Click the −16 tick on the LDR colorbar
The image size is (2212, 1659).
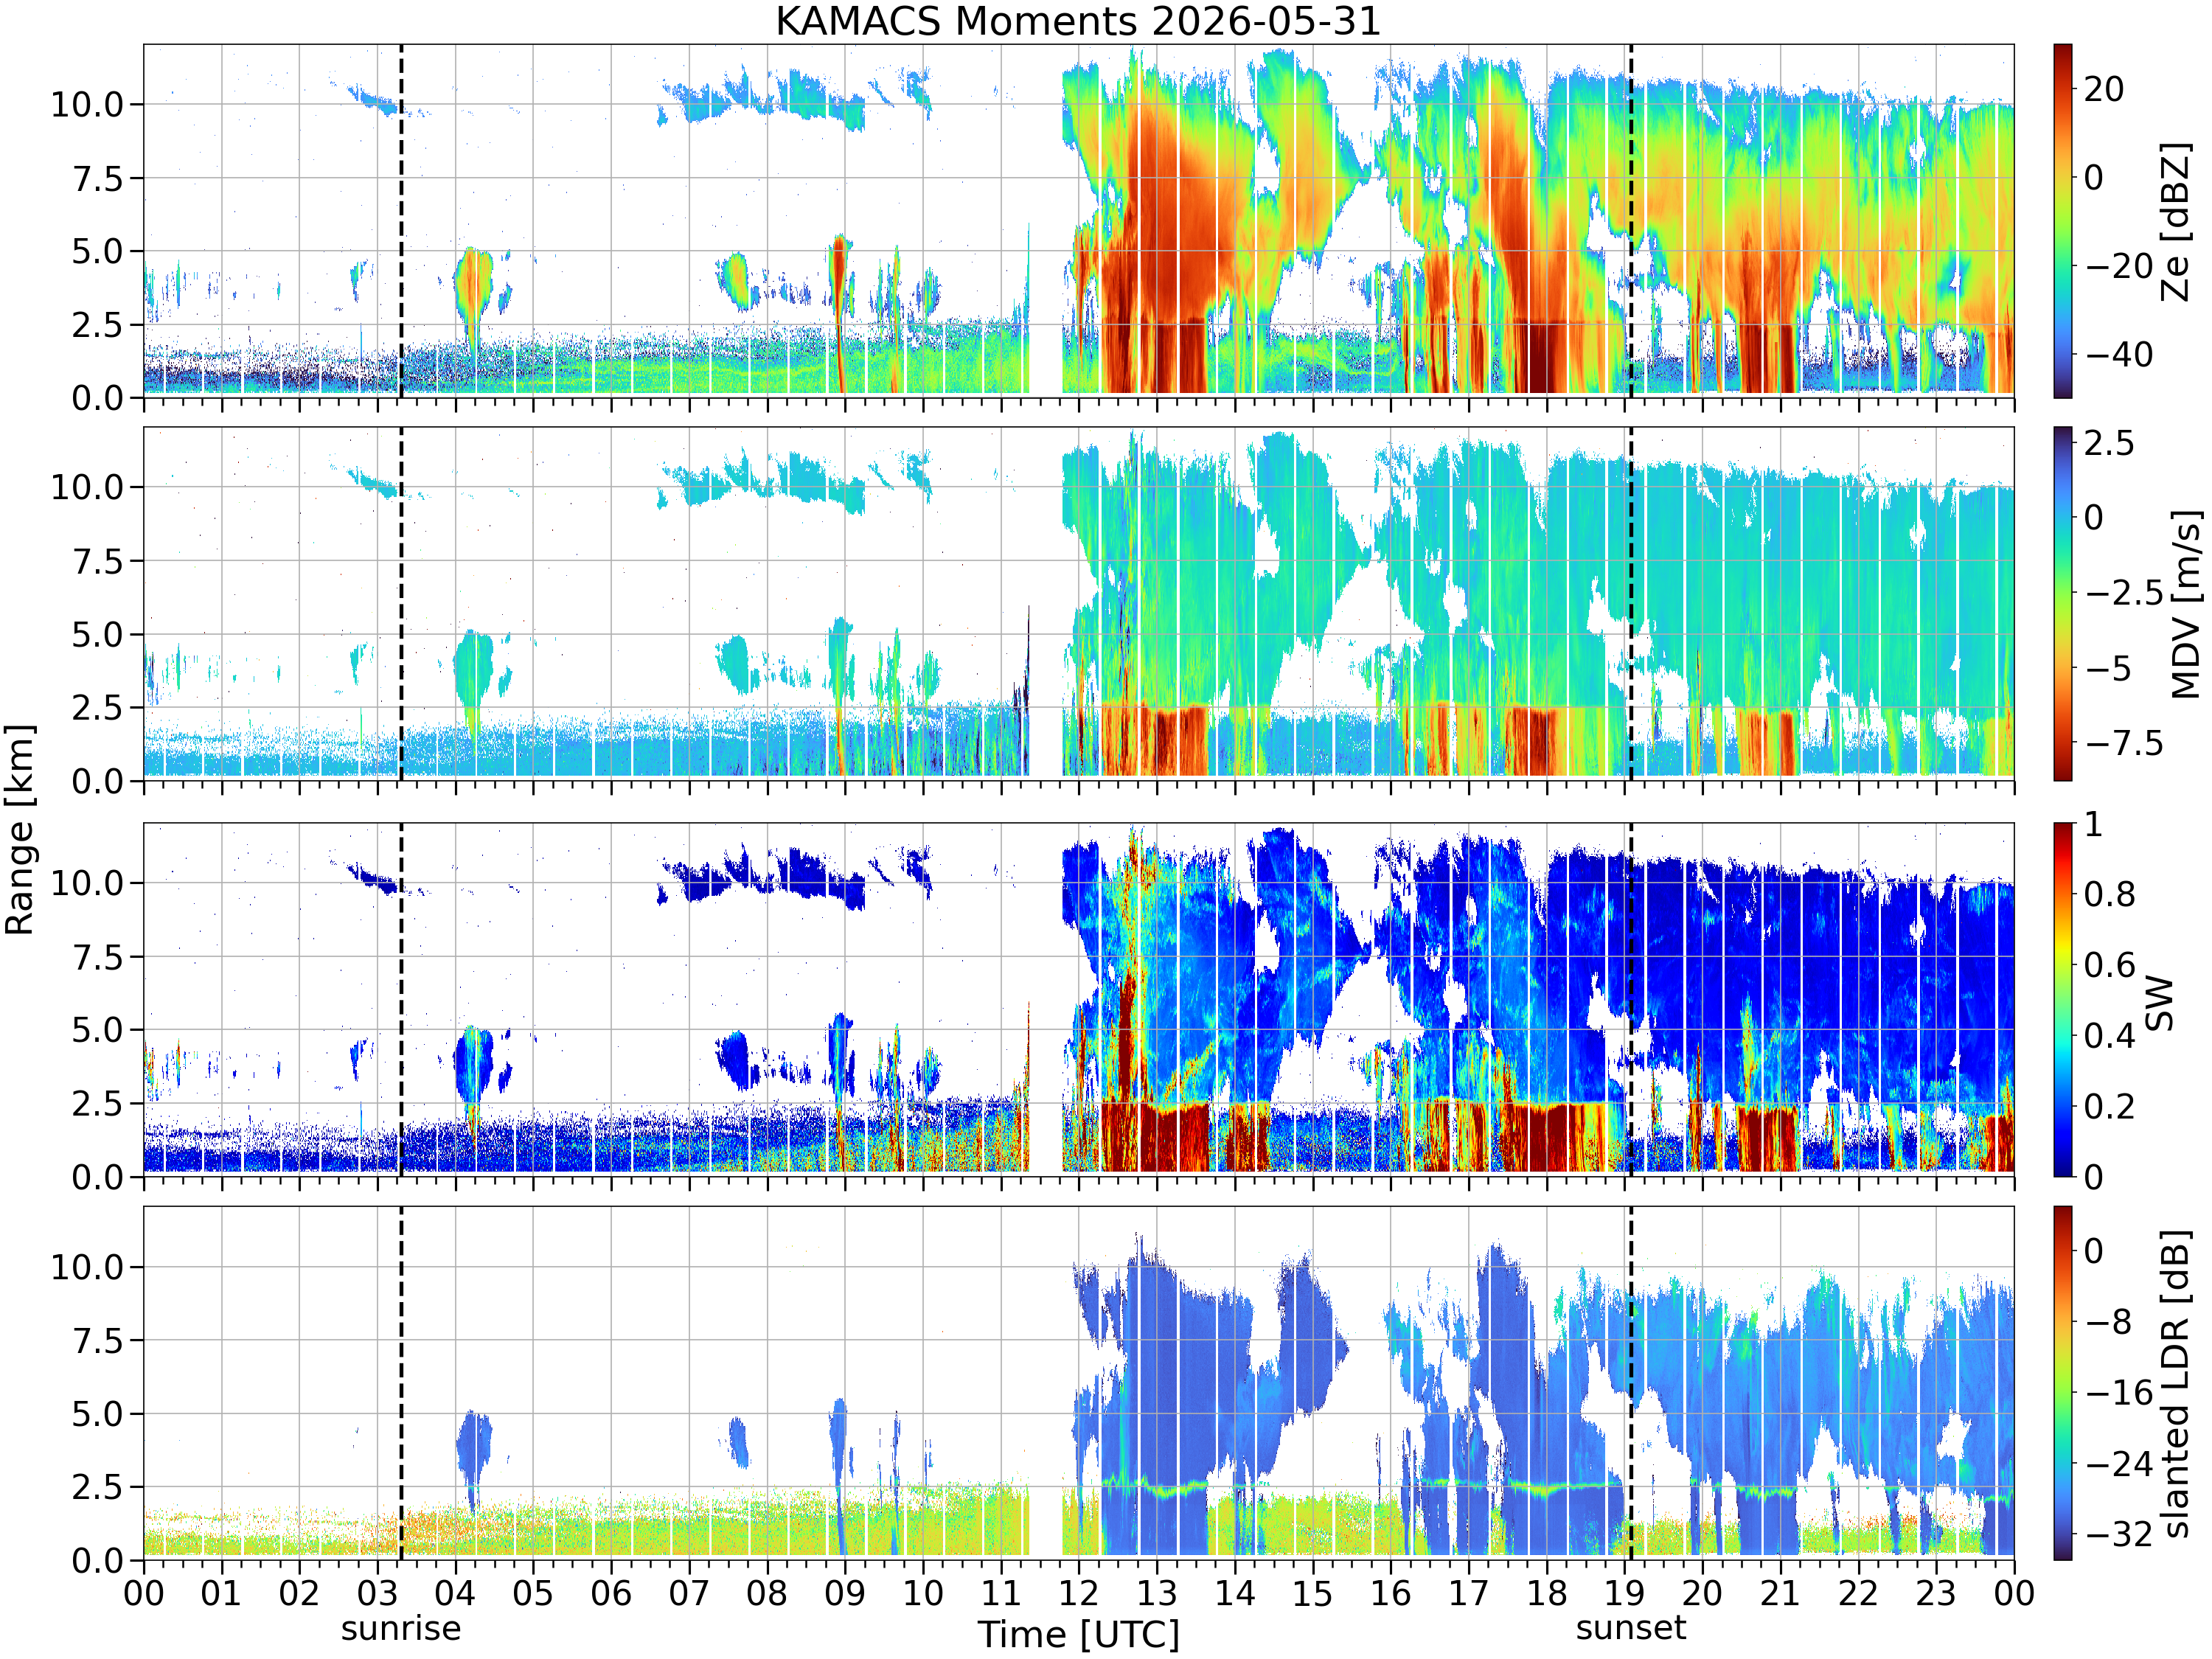(x=2118, y=1392)
